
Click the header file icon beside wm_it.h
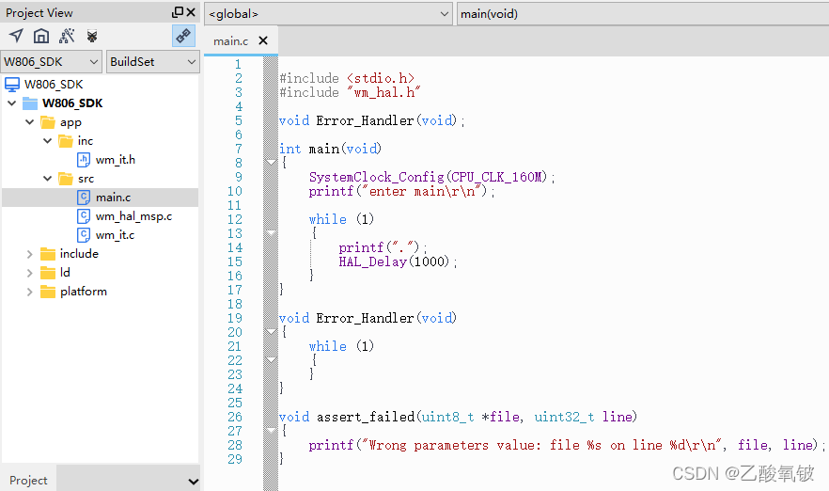click(x=84, y=159)
